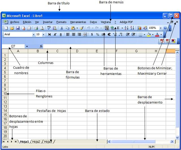Open the Ventana menu
The width and height of the screenshot is (181, 150).
coord(105,22)
